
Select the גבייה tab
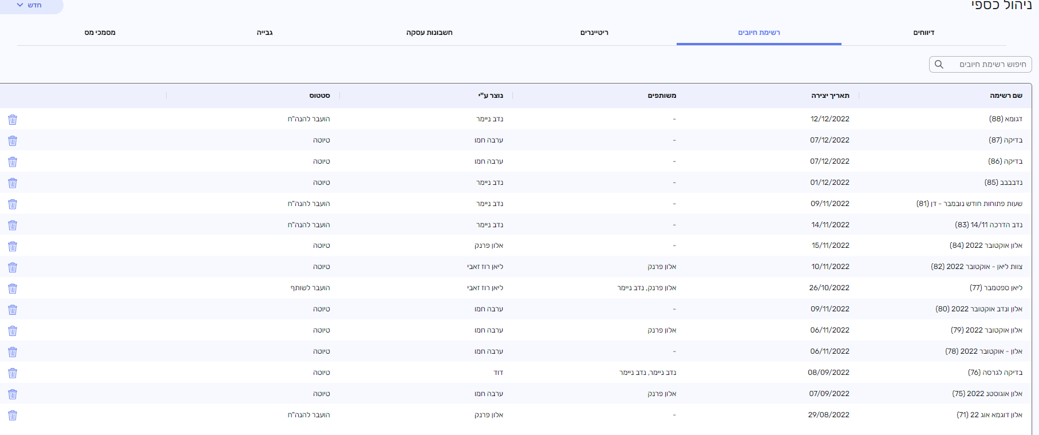(x=264, y=33)
